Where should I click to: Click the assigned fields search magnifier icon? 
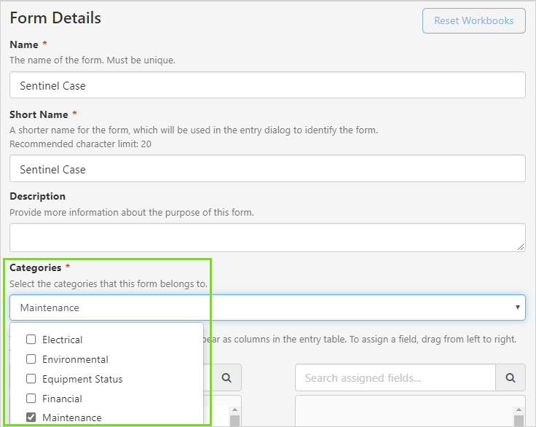coord(511,377)
